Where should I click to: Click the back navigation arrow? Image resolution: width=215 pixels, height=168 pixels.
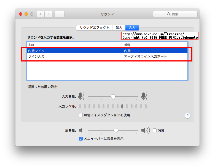(x=41, y=14)
